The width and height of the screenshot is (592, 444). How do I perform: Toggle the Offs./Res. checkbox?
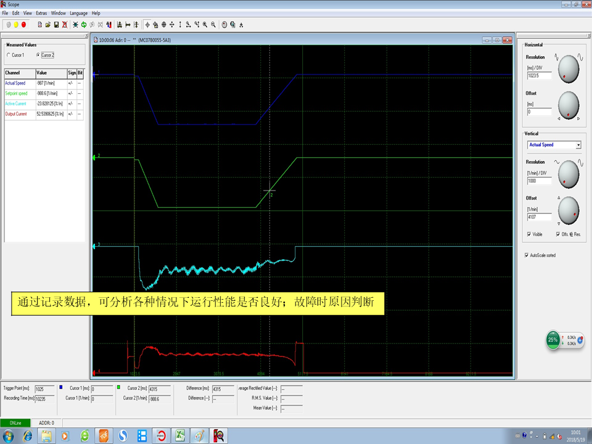[x=558, y=234]
